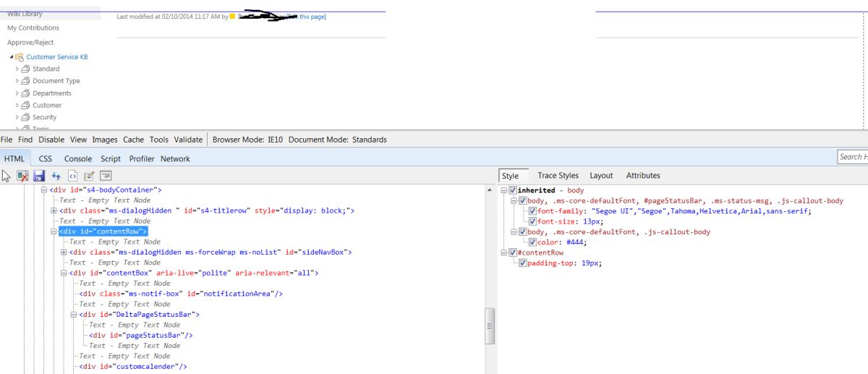Open the Cache menu
Screen dimensions: 868x374
pyautogui.click(x=133, y=140)
